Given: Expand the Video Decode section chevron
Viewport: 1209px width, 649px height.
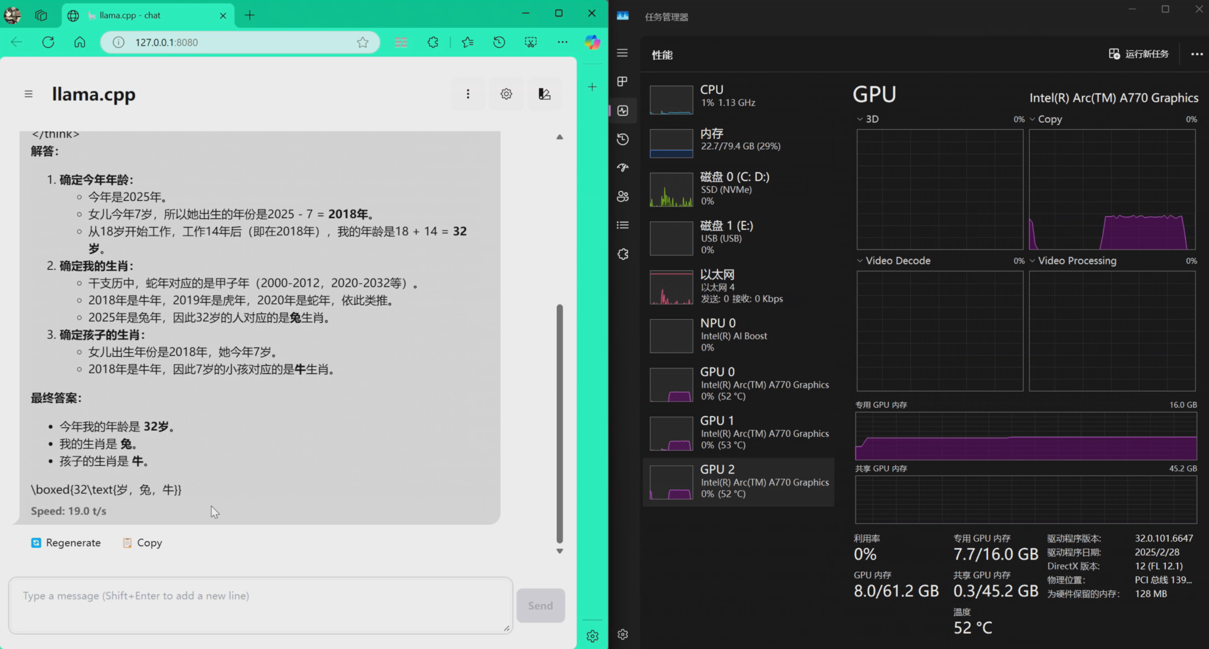Looking at the screenshot, I should coord(859,260).
